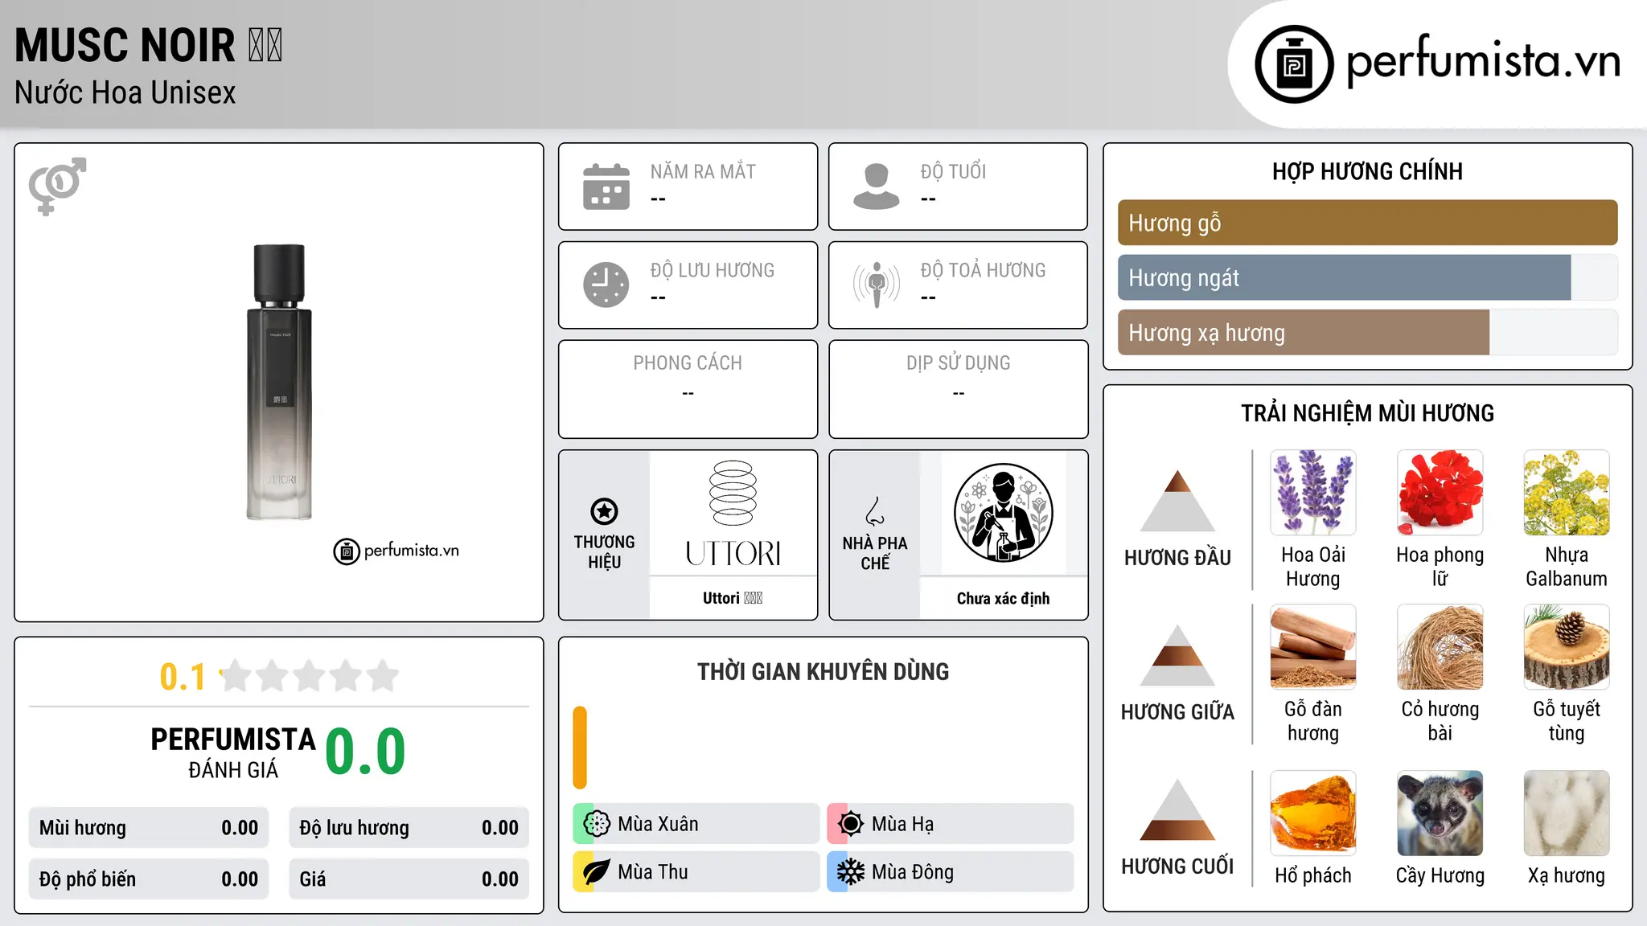
Task: Click the Độ lưu hương score row
Action: 409,828
